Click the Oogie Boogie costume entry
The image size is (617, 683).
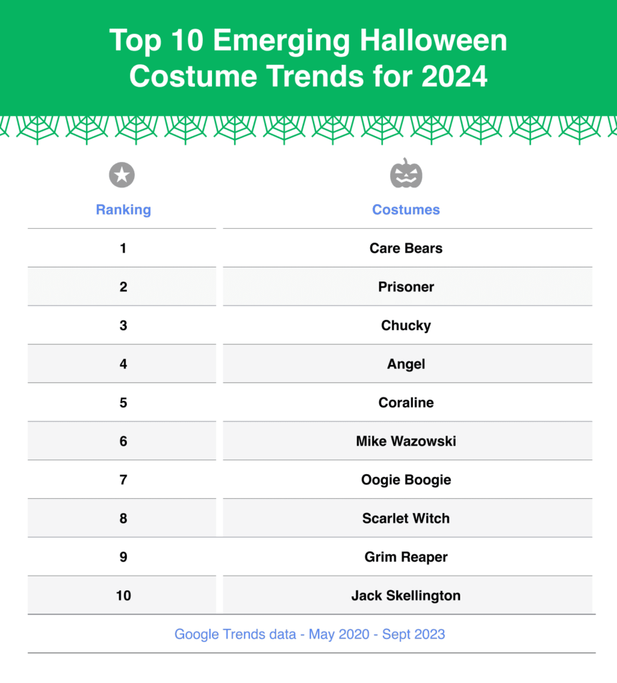coord(406,480)
